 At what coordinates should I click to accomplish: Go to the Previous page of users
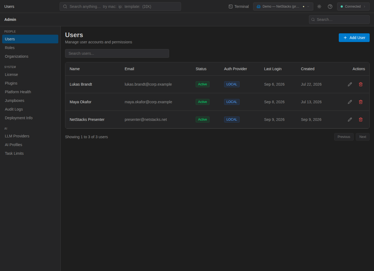pos(344,137)
